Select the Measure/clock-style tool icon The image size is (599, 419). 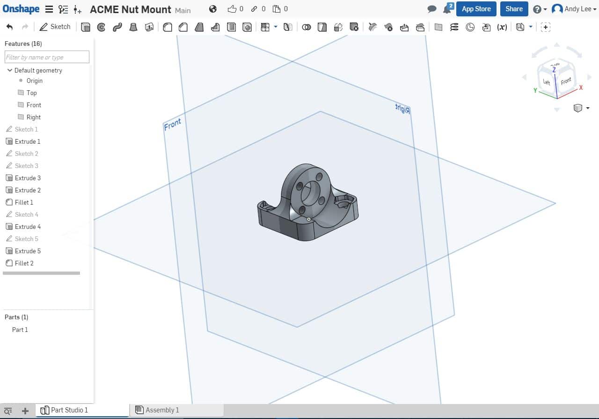470,27
